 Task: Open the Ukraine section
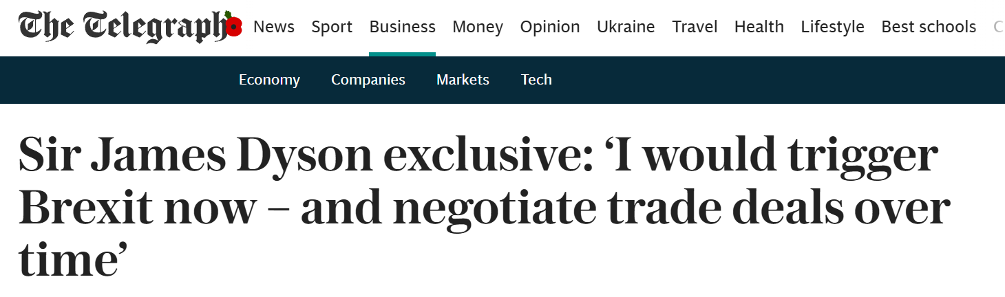pyautogui.click(x=626, y=27)
